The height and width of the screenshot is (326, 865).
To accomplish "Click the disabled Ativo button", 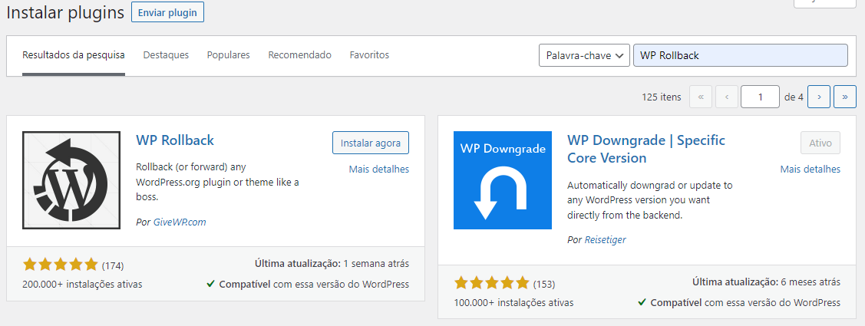I will (820, 143).
